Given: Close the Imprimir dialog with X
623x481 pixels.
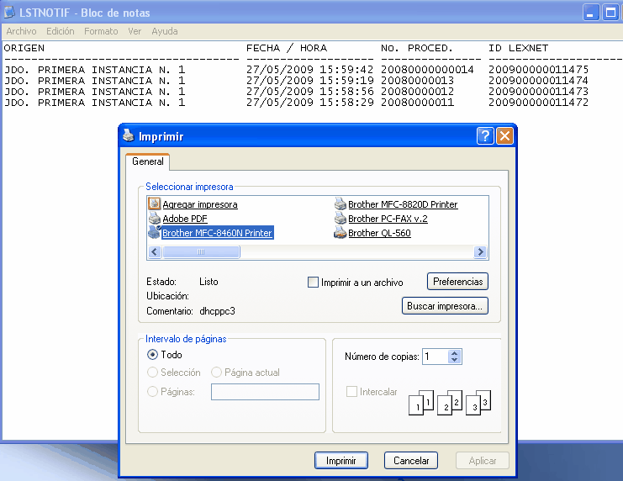Looking at the screenshot, I should pyautogui.click(x=504, y=136).
